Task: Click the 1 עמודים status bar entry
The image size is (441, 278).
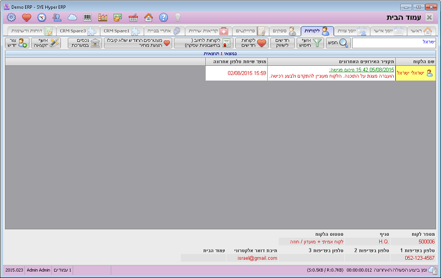Action: (62, 270)
